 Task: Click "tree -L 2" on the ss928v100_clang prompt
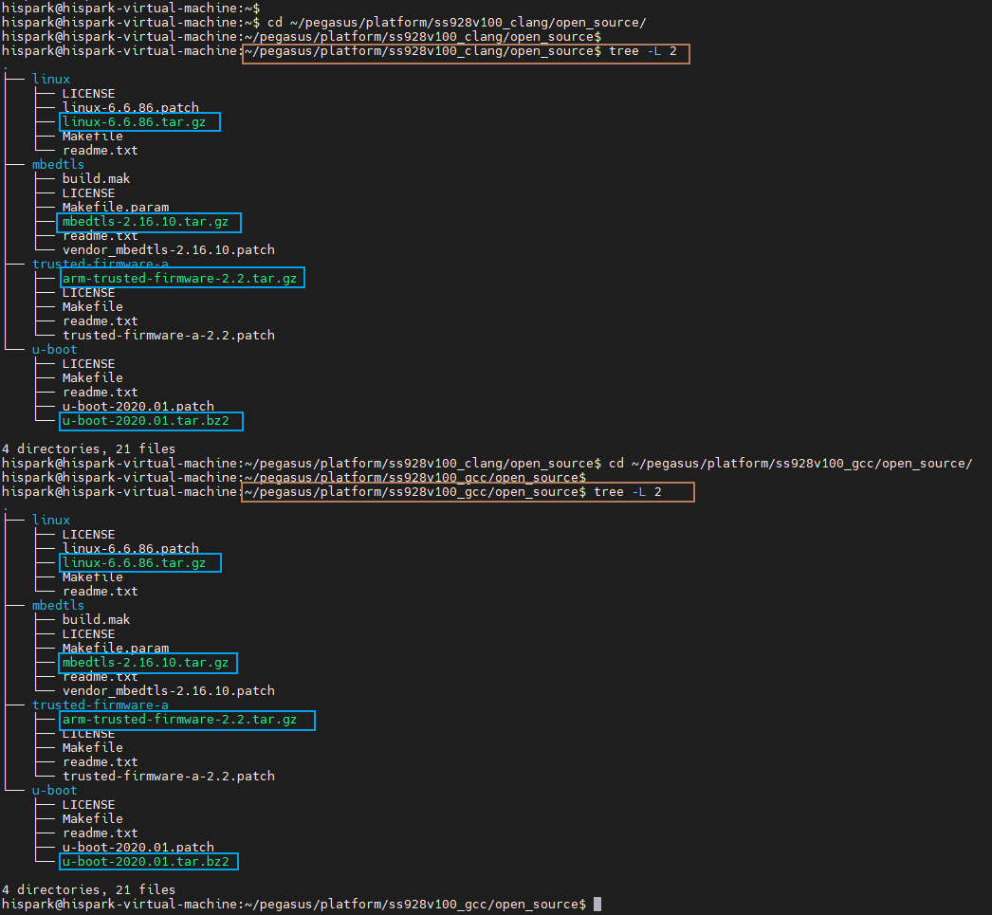click(x=643, y=51)
